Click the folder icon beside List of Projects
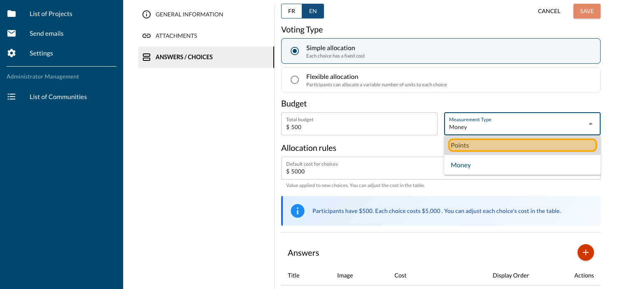Screen dimensions: 622x289 (12, 14)
